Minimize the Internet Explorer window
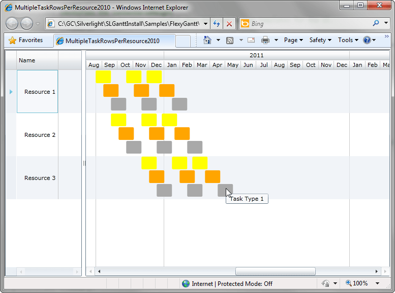The width and height of the screenshot is (395, 293). (x=347, y=6)
